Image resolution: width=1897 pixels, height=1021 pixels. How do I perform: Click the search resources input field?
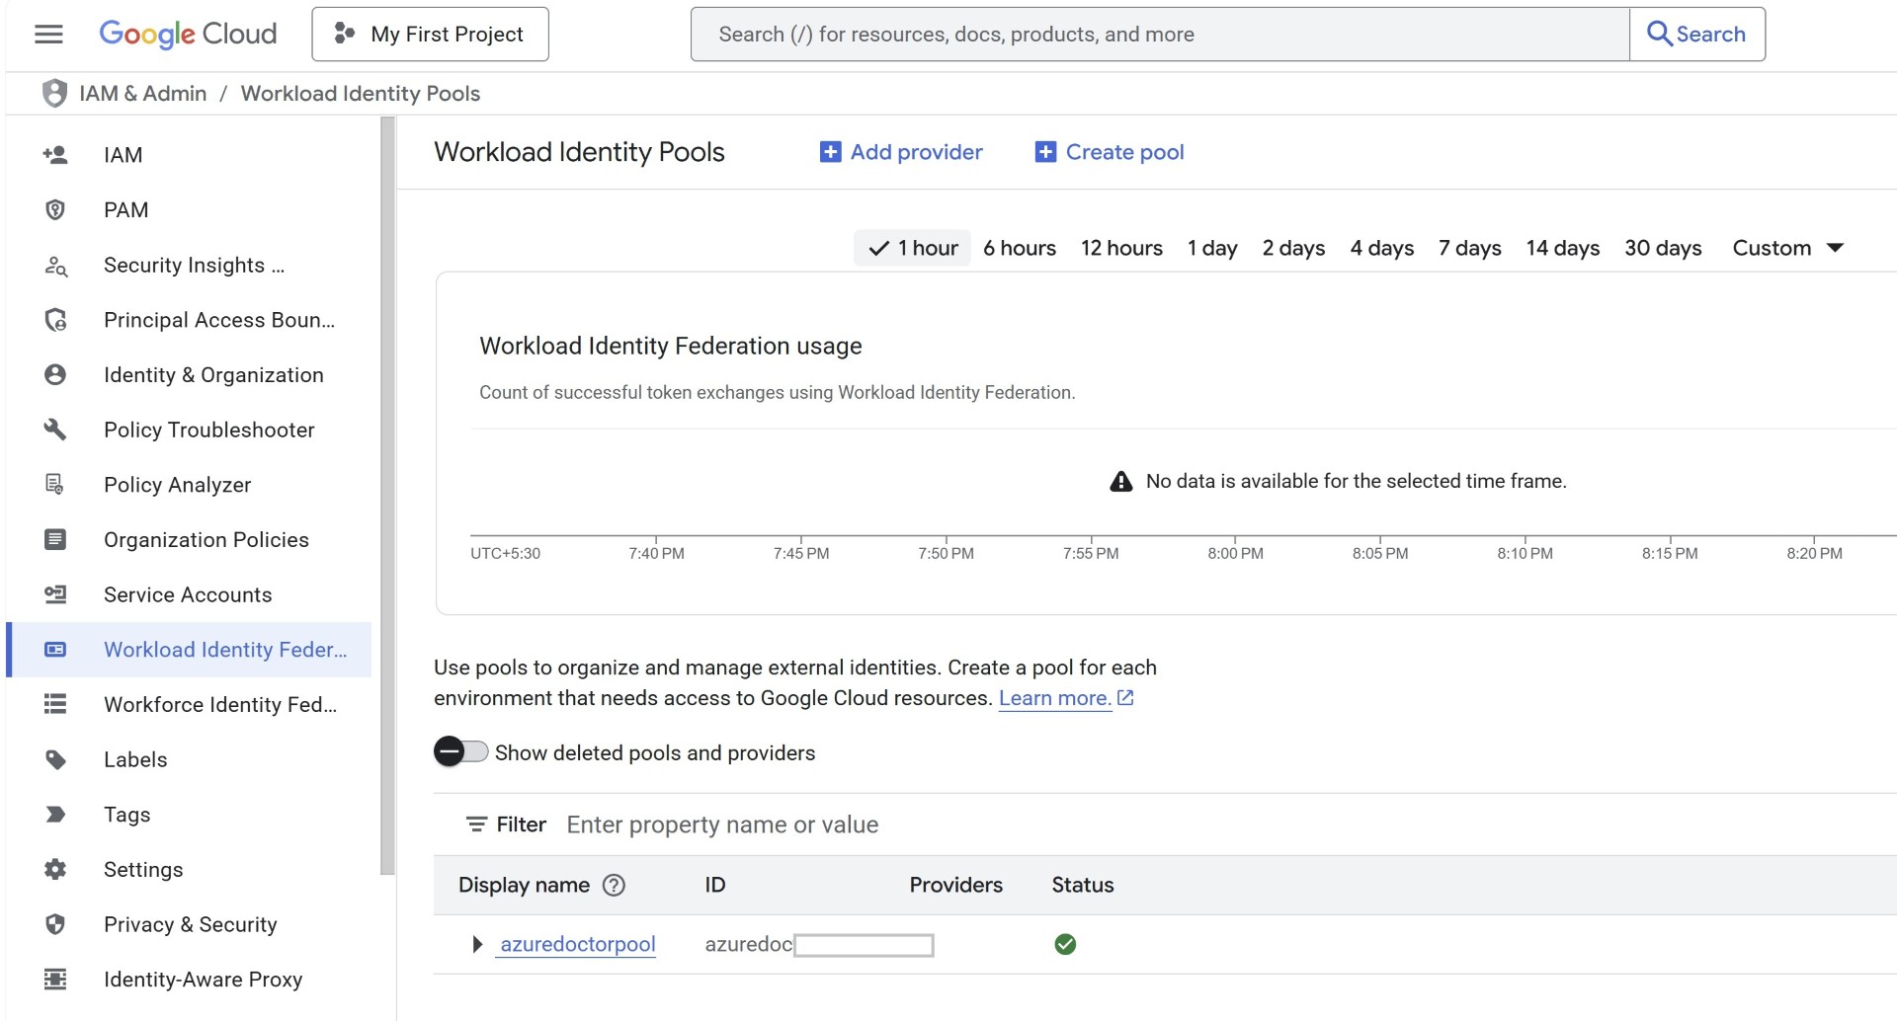[1159, 34]
